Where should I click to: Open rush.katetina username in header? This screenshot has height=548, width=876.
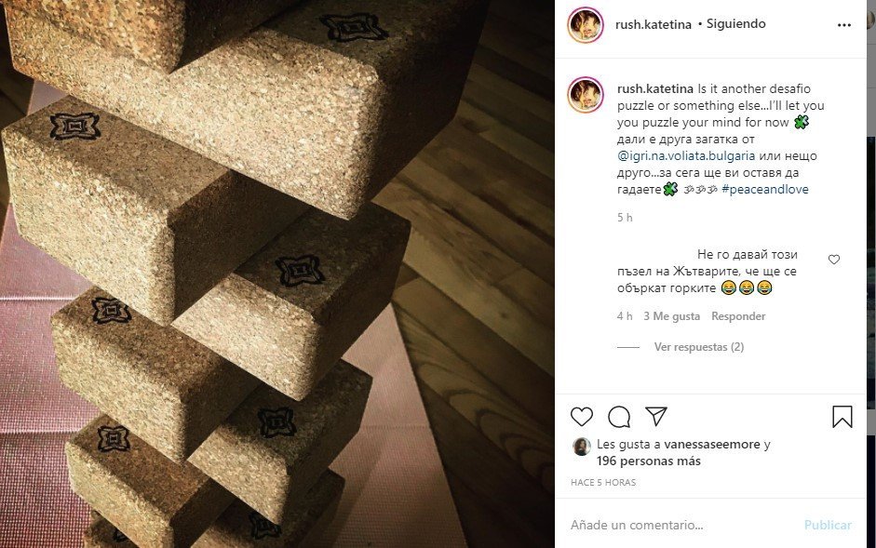point(654,25)
